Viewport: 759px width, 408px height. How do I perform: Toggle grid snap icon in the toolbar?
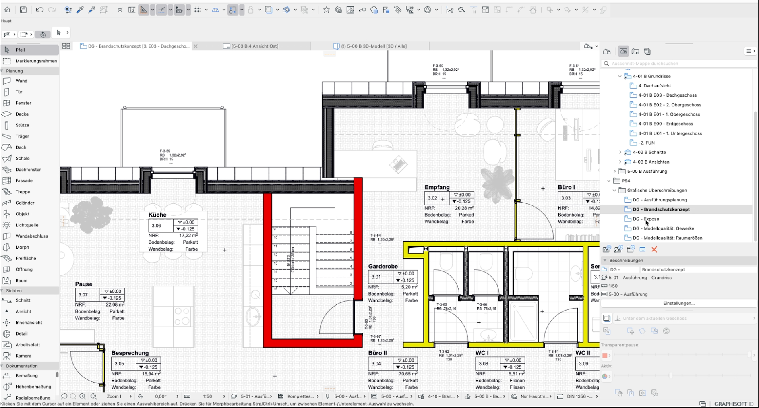click(197, 10)
